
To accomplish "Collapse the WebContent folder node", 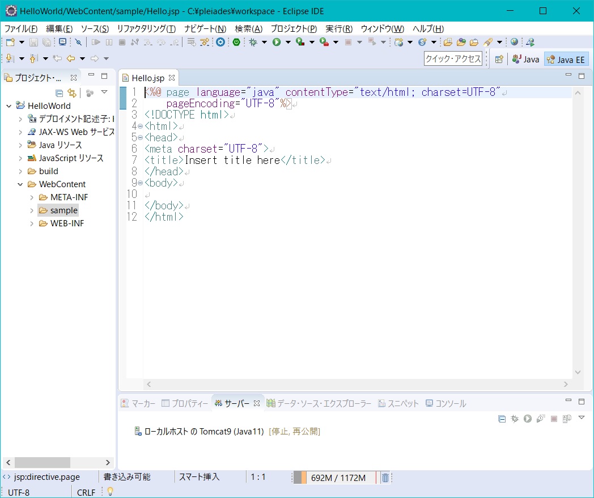I will 20,184.
